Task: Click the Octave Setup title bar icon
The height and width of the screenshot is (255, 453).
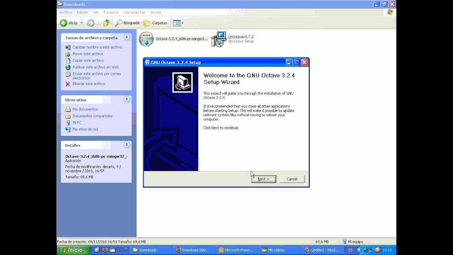Action: [x=147, y=62]
